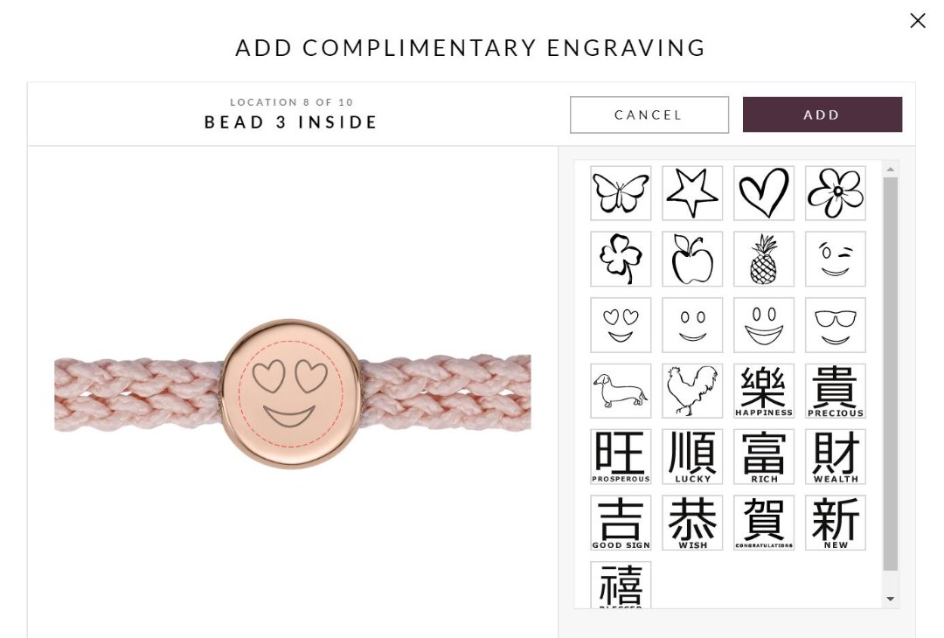Select the butterfly engraving symbol
The height and width of the screenshot is (638, 944).
[621, 193]
